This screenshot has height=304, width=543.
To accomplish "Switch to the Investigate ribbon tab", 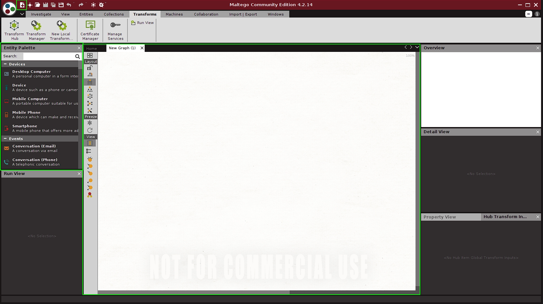I will click(x=41, y=14).
